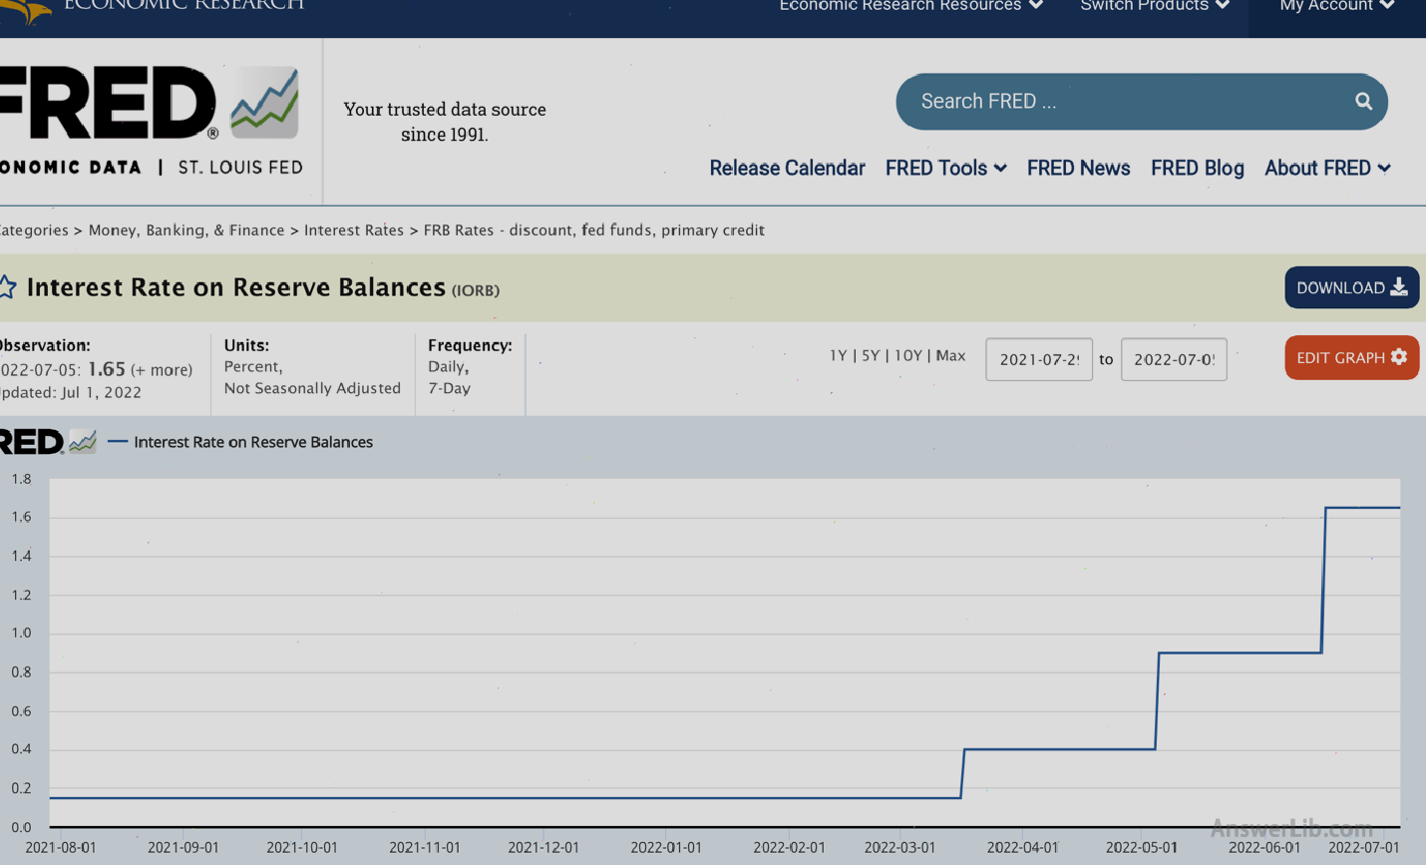1426x865 pixels.
Task: Click the eagle emblem at top left
Action: pyautogui.click(x=27, y=10)
